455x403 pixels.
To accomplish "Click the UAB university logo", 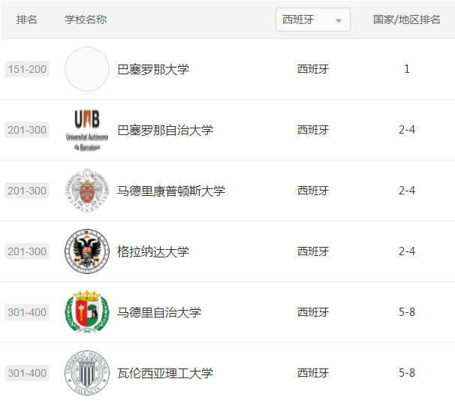I will (x=87, y=130).
